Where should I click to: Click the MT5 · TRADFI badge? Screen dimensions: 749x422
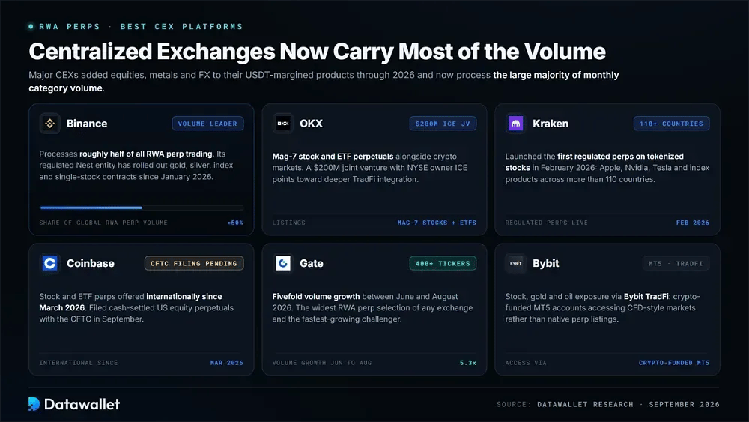(676, 263)
